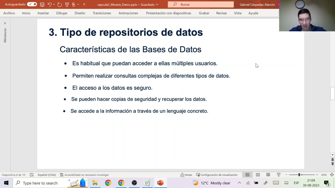This screenshot has height=188, width=335.
Task: Open the Inicio tab
Action: tap(26, 13)
